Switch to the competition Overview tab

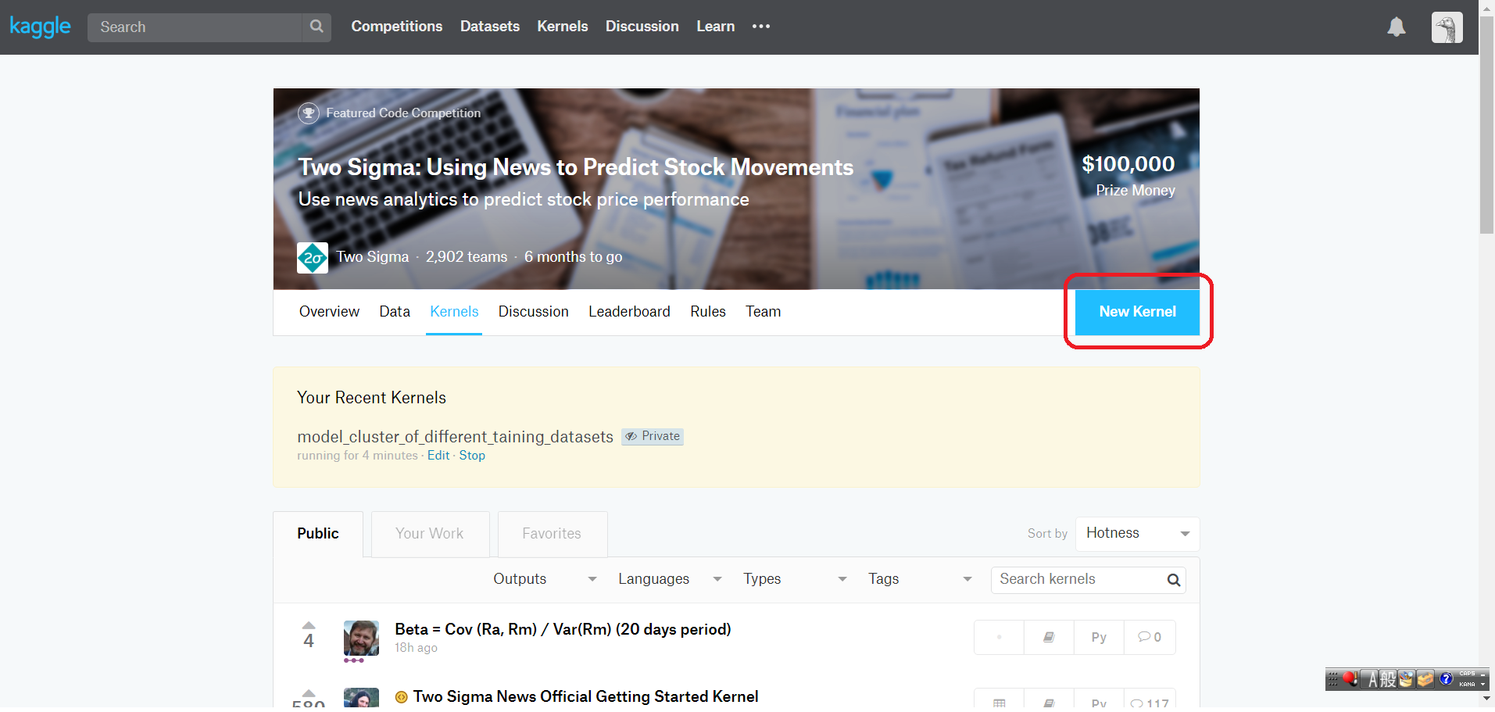coord(329,312)
